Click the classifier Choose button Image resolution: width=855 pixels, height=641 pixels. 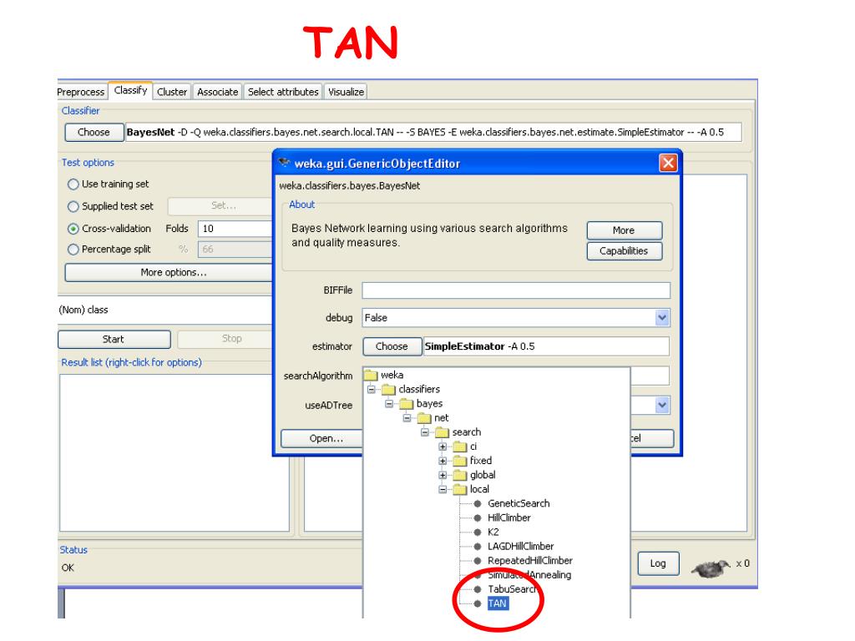94,133
